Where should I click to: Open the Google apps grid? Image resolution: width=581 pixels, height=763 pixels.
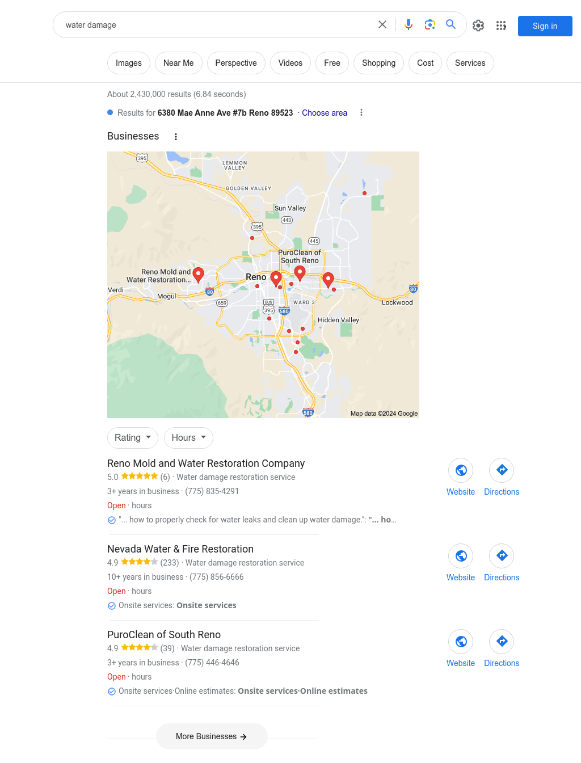click(501, 26)
